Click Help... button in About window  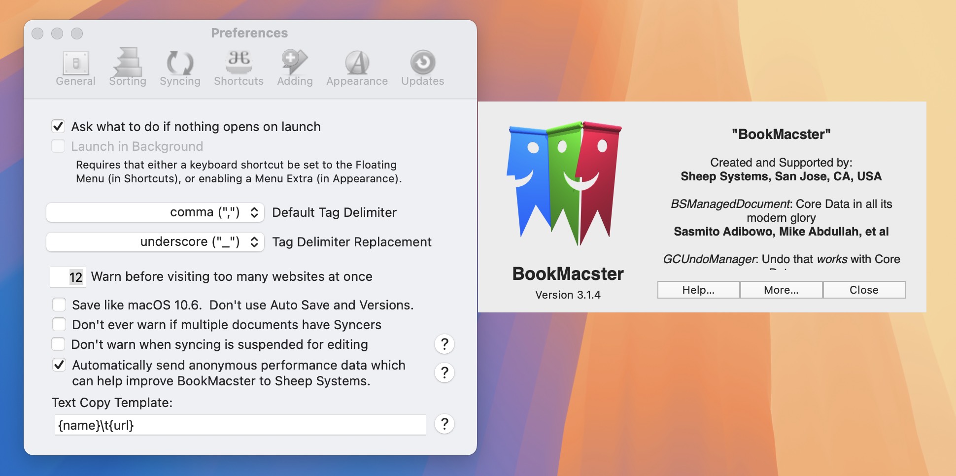(698, 290)
